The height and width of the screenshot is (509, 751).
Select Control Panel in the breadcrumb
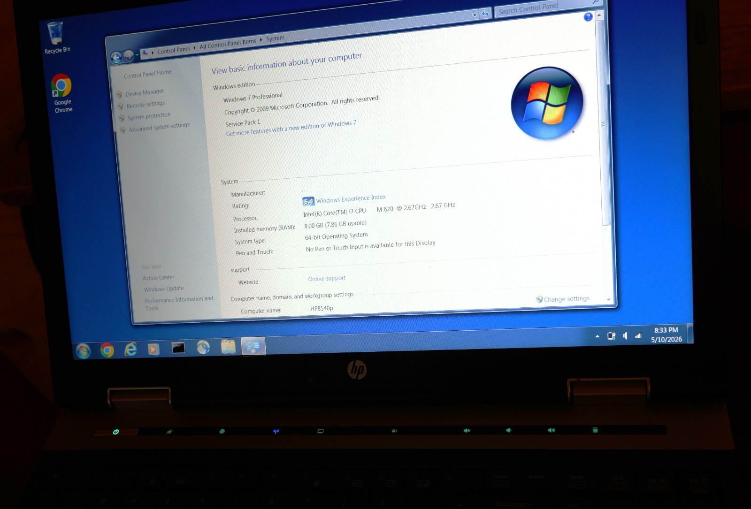click(173, 50)
